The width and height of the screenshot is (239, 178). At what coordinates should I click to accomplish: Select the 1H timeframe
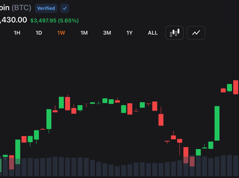click(x=17, y=33)
